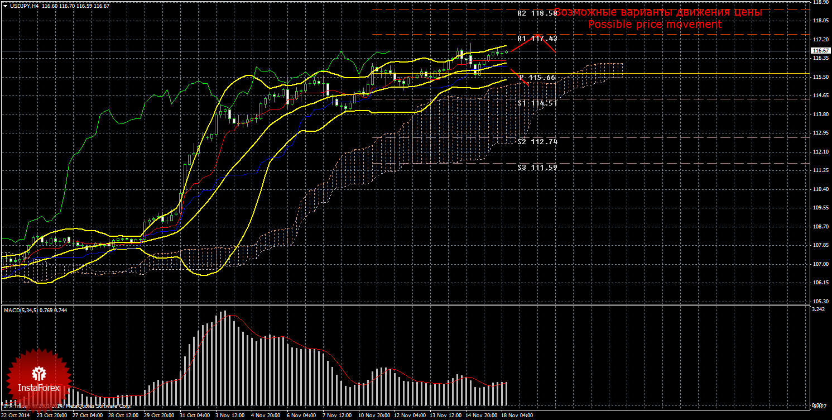The height and width of the screenshot is (420, 832).
Task: Click the current price tag 116.67
Action: pos(819,50)
